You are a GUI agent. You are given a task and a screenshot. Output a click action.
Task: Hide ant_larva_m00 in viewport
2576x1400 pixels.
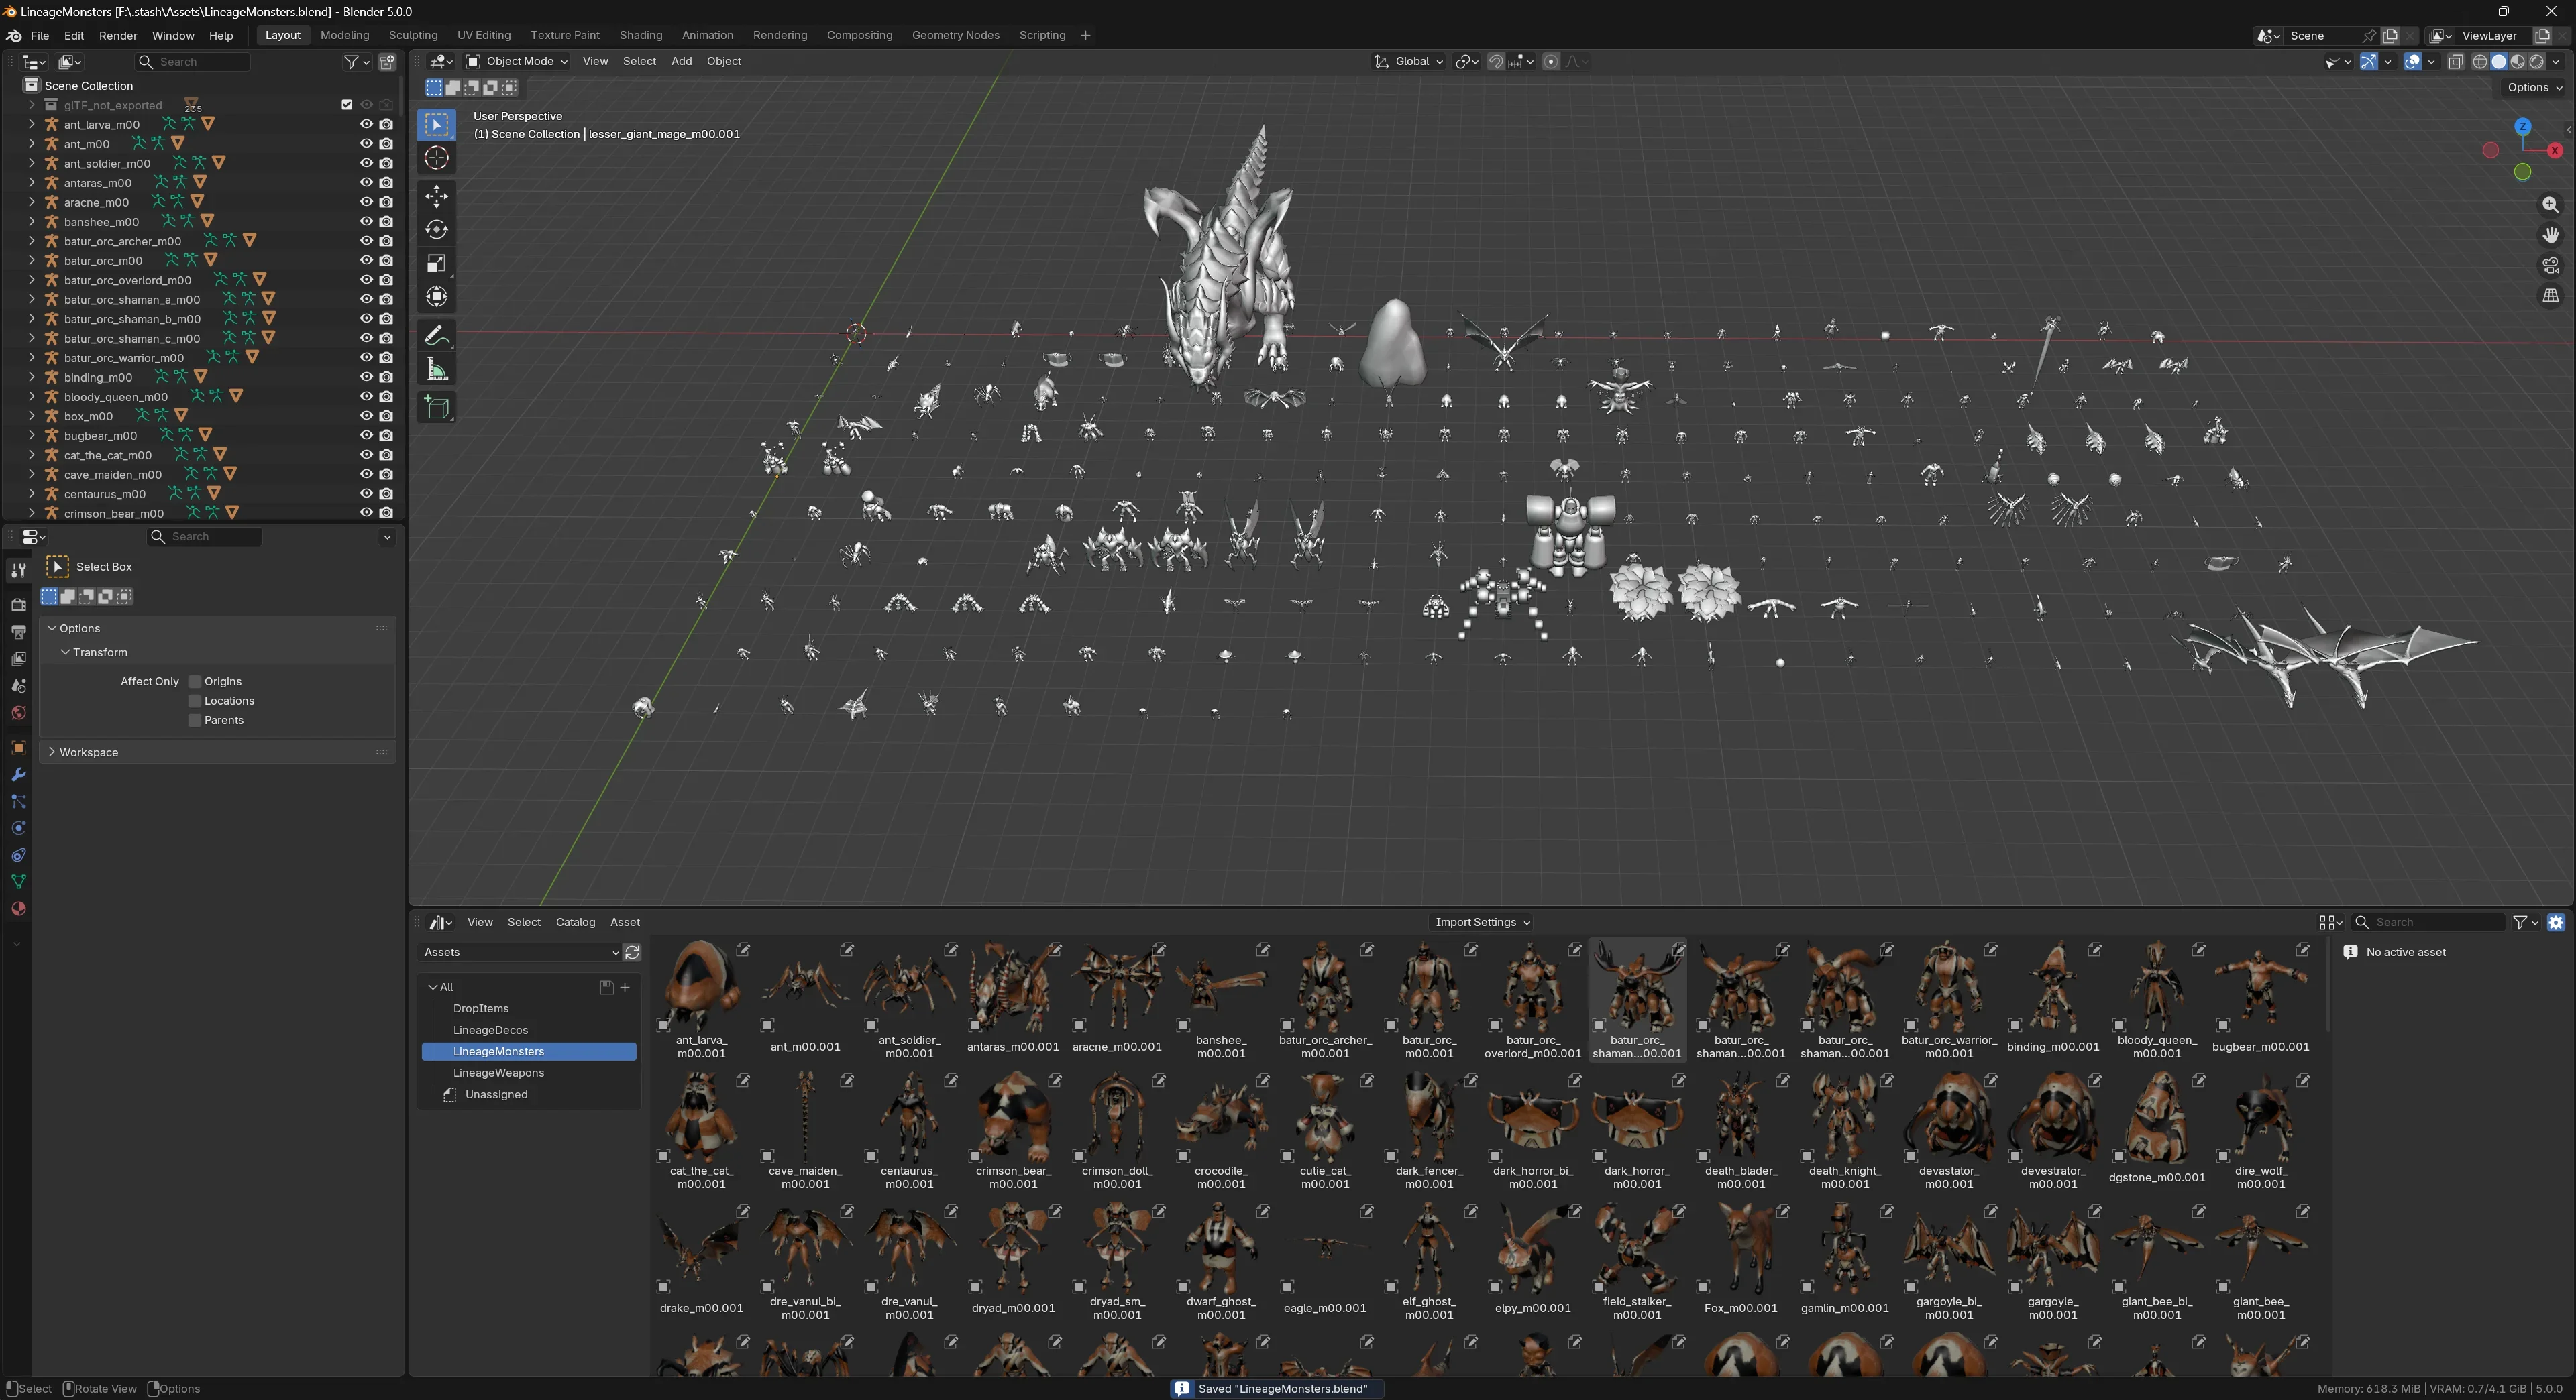point(366,125)
